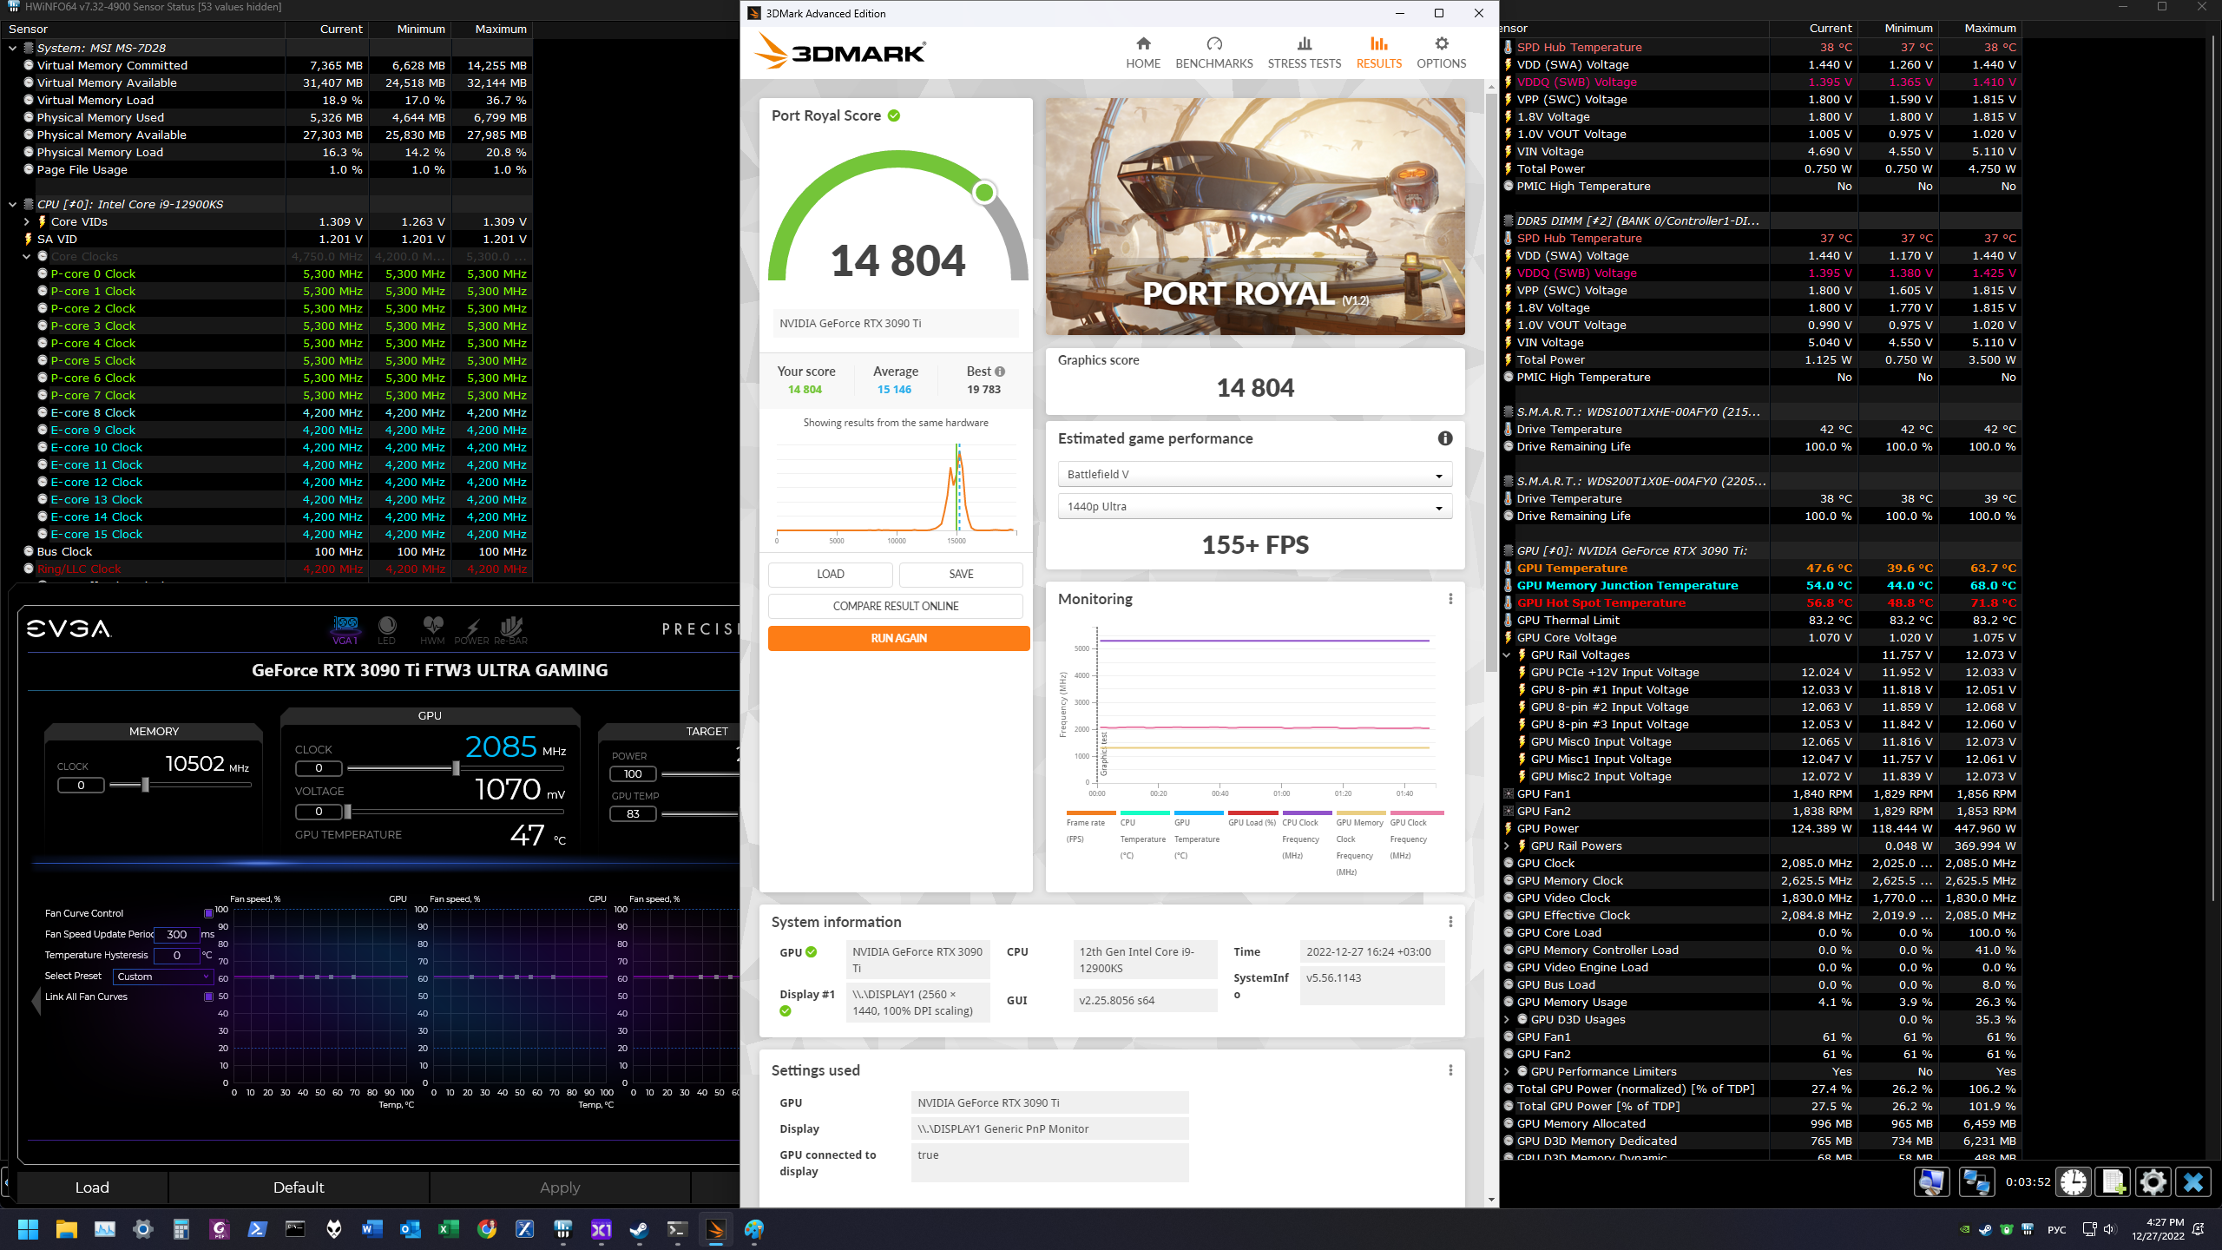Open Steam from the Windows taskbar

[x=639, y=1229]
